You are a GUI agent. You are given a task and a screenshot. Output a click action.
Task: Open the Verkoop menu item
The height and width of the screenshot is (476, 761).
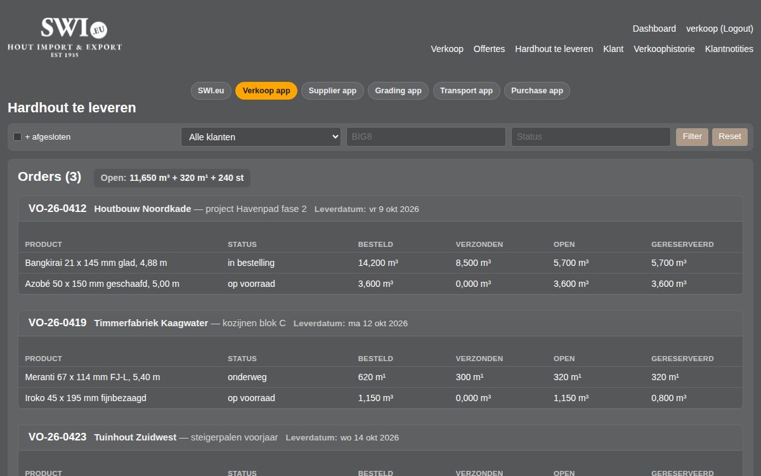click(x=447, y=49)
